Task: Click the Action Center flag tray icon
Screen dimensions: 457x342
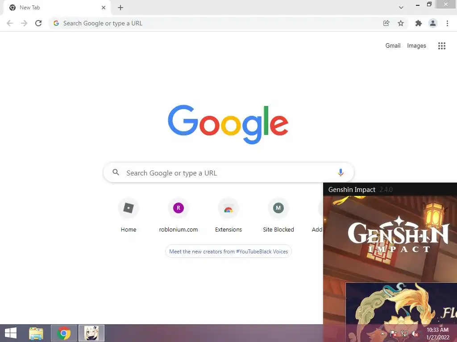Action: pos(394,334)
